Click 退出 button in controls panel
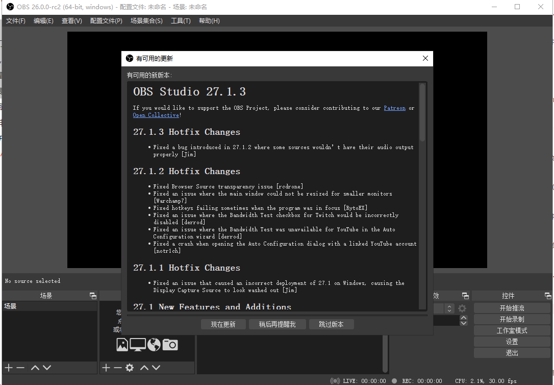This screenshot has width=554, height=385. (512, 353)
